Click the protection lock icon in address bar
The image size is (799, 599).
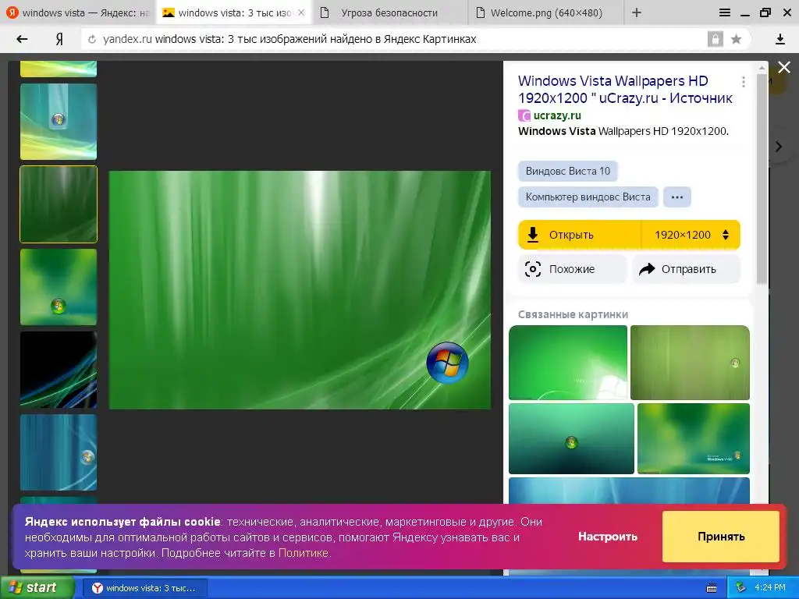point(715,39)
